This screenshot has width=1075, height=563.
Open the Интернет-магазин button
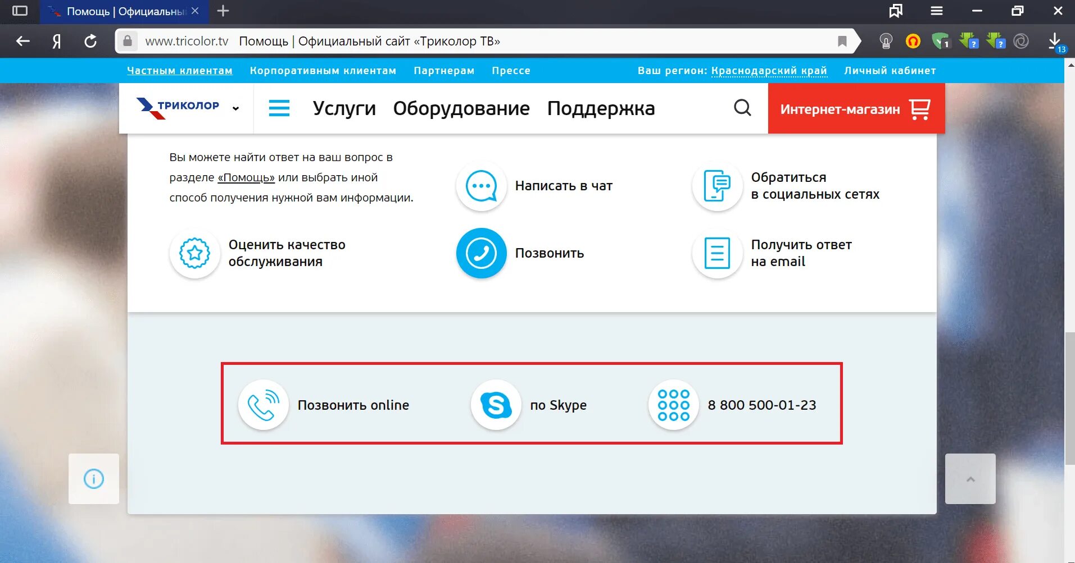(x=856, y=108)
